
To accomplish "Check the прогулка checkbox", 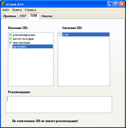I will coord(10,47).
